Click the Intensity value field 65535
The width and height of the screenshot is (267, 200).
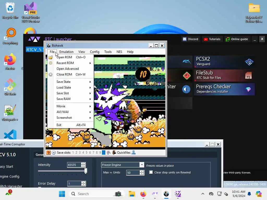(x=74, y=165)
